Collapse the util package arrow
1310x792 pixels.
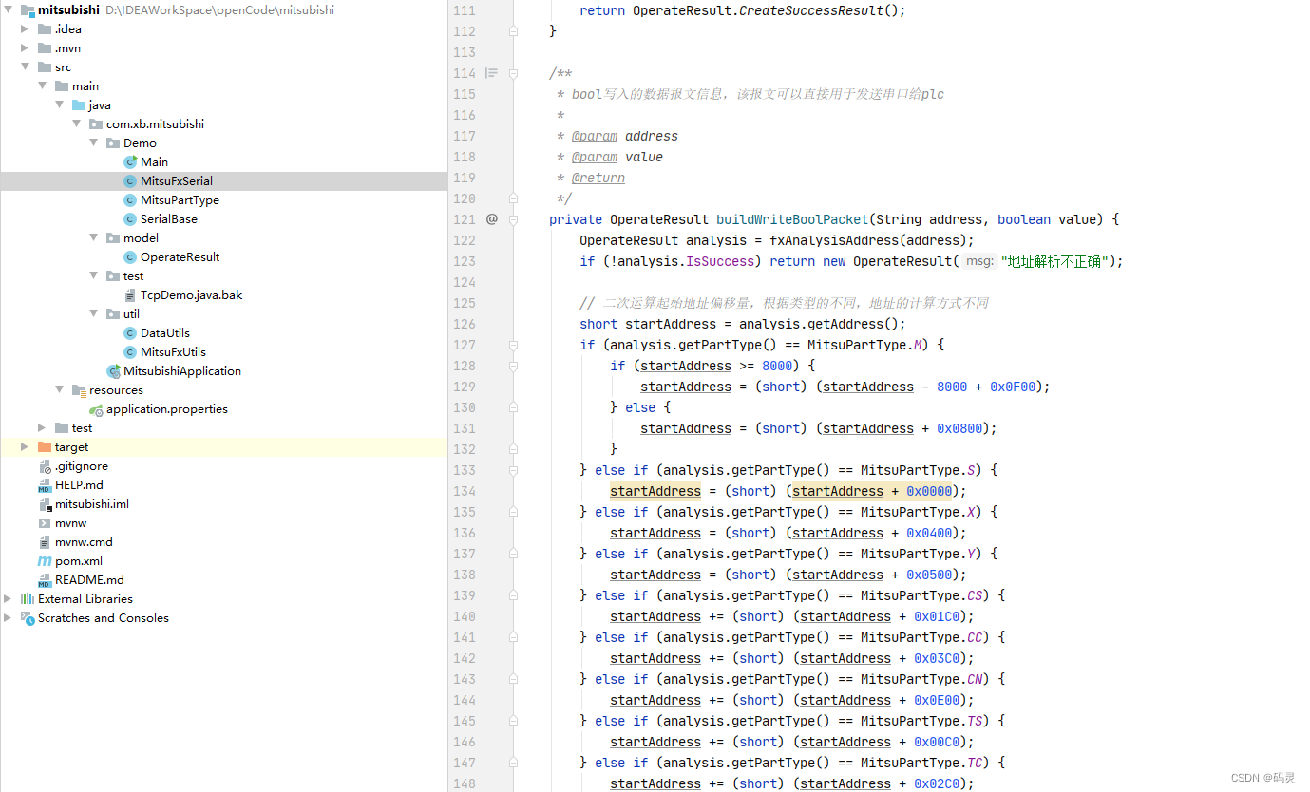point(94,314)
